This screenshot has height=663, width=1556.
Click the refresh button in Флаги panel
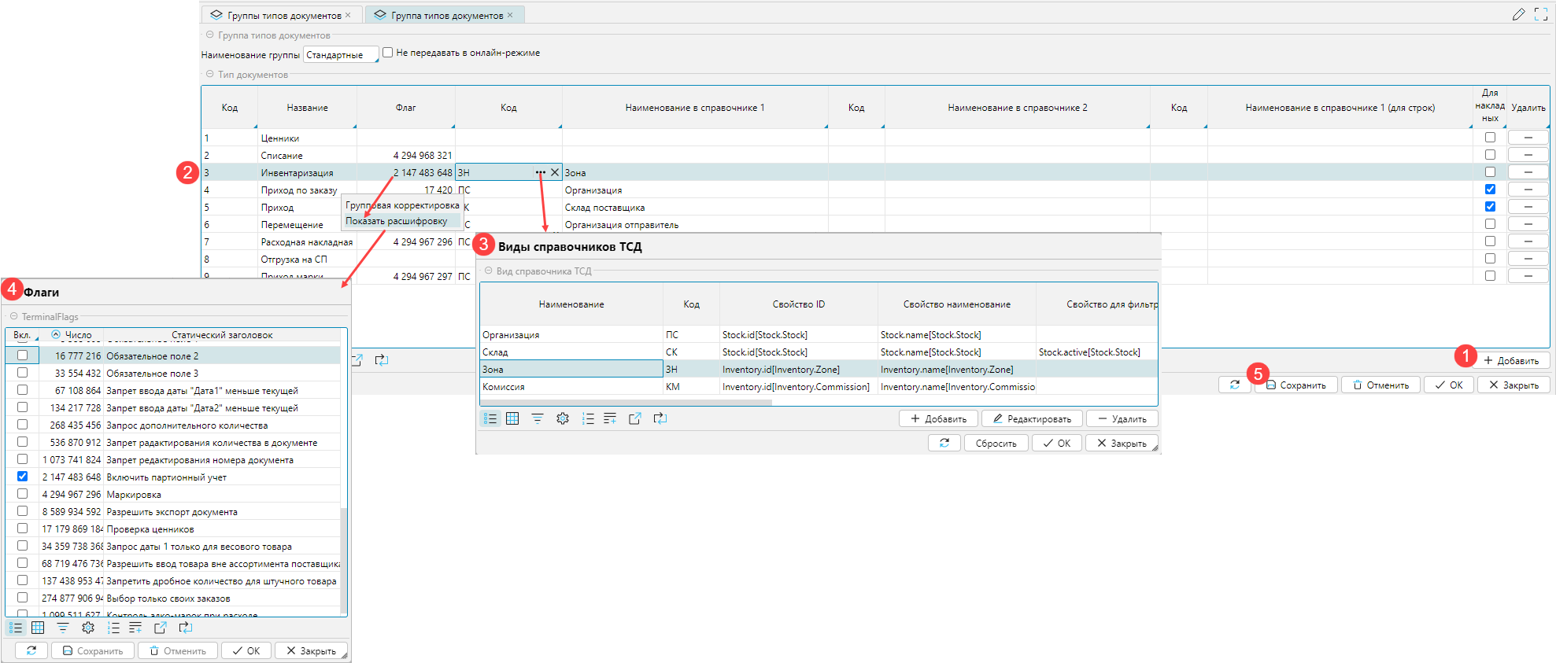31,650
